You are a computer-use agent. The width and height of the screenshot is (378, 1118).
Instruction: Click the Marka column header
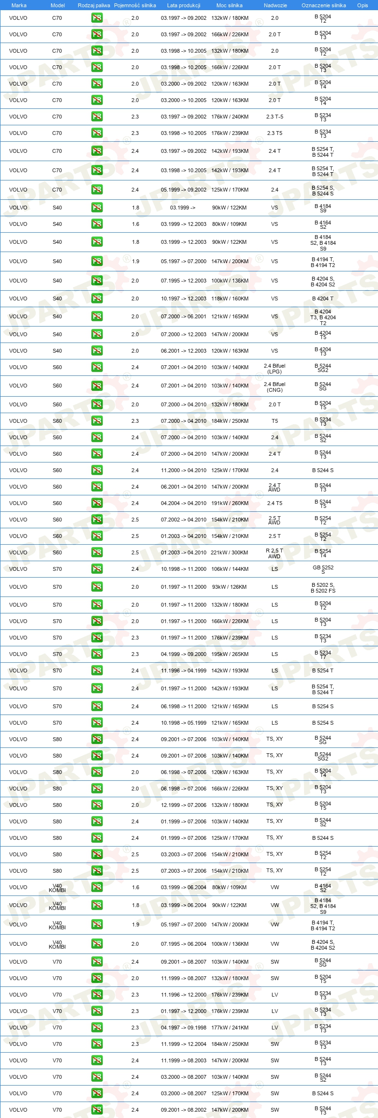19,5
